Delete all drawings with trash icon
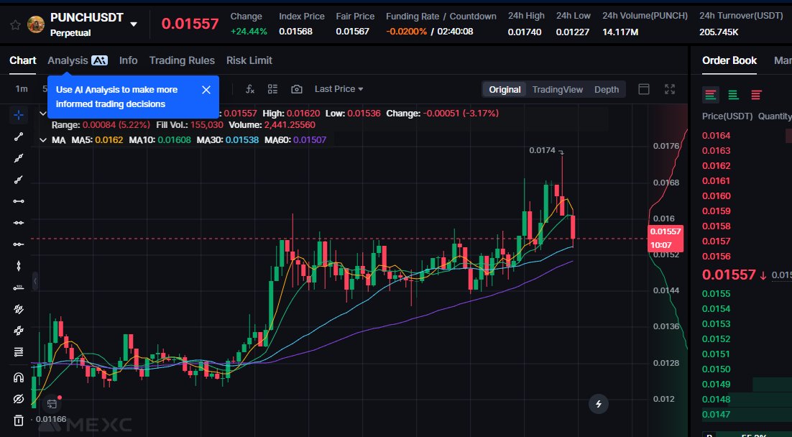Screen dimensions: 792x437 pos(19,420)
